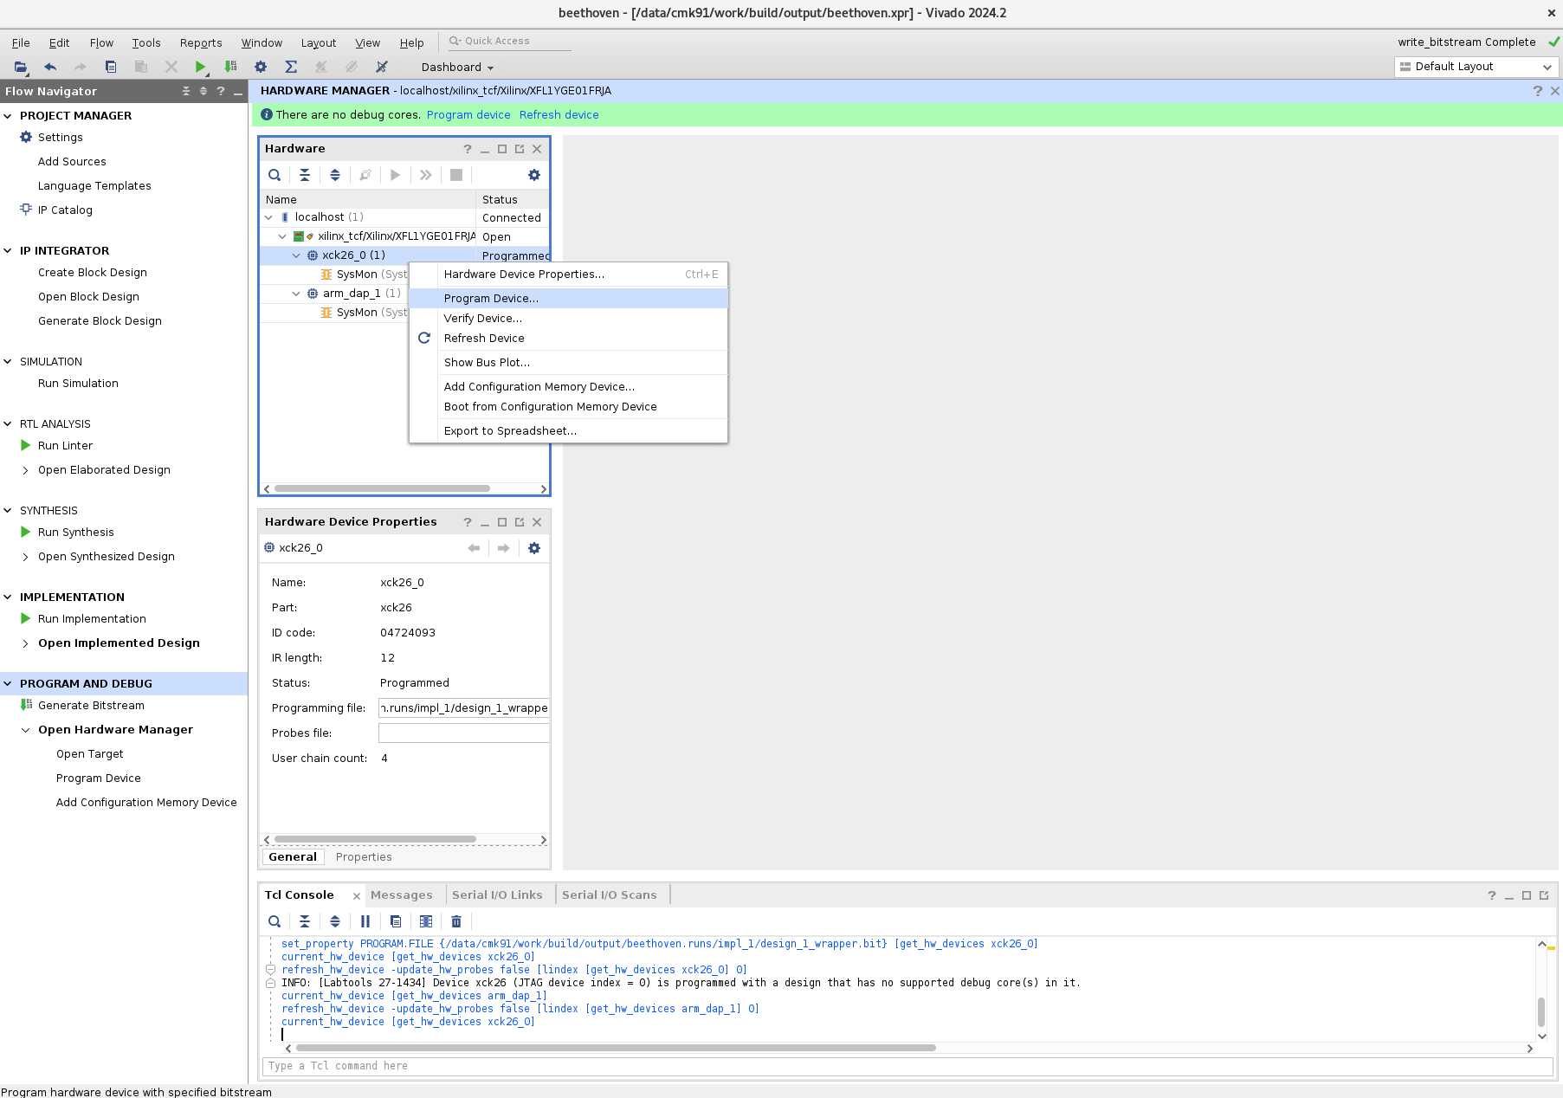Click the green Run flow icon
Screen dimensions: 1563x1098
200,67
